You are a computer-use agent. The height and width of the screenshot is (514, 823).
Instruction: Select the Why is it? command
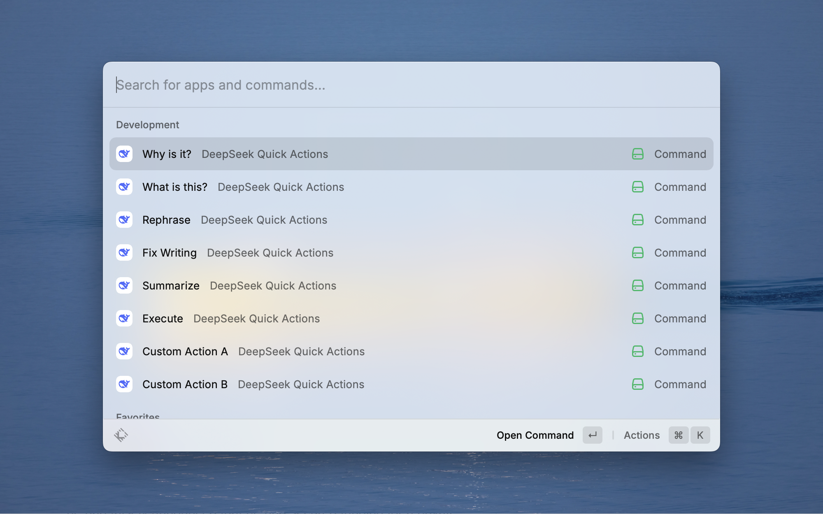pos(167,154)
